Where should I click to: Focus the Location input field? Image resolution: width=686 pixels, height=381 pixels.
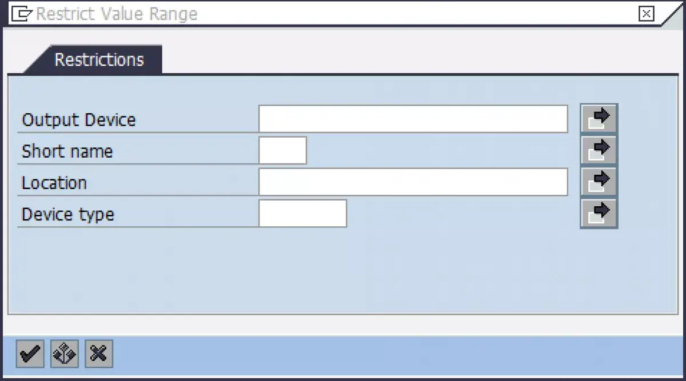(413, 182)
